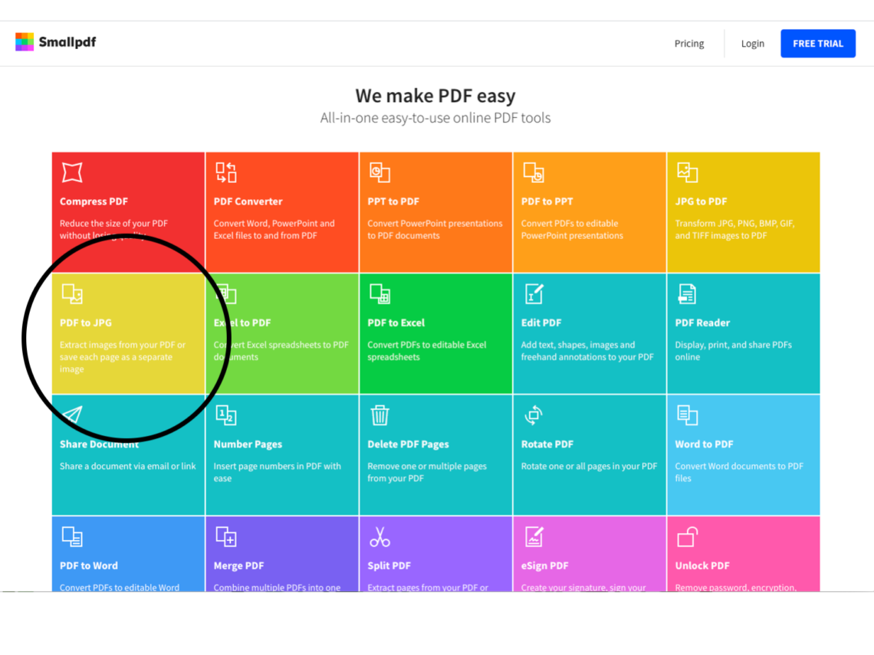The width and height of the screenshot is (874, 655).
Task: Open the Excel to PDF title
Action: 242,323
